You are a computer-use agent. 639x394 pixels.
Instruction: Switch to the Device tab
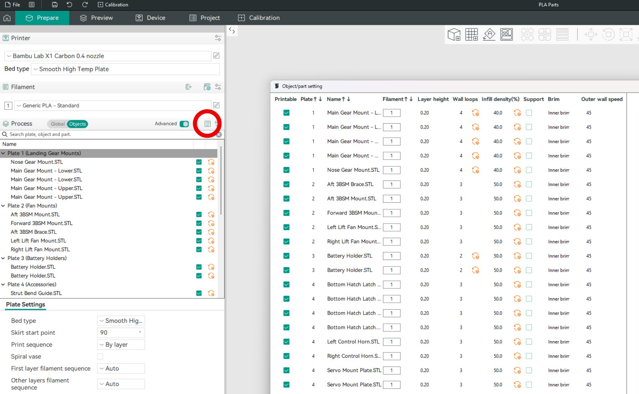(150, 18)
